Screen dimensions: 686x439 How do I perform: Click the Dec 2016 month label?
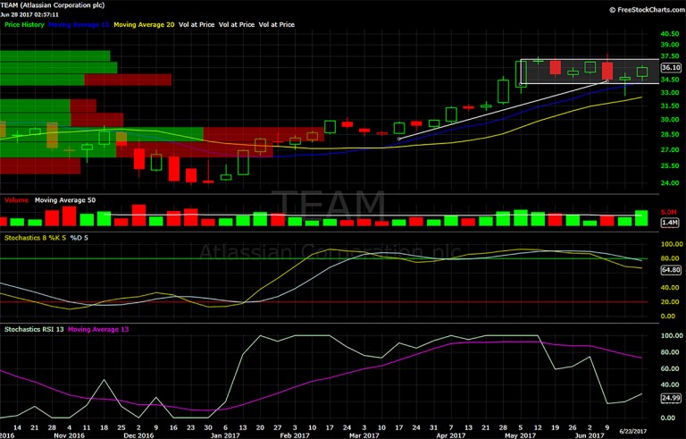[138, 435]
